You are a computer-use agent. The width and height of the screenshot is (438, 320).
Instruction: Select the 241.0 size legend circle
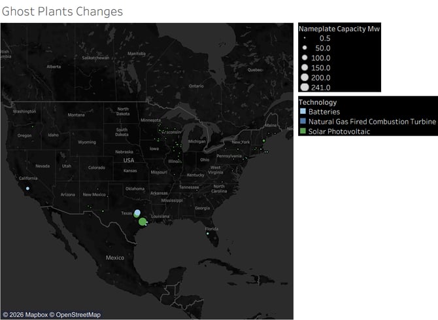pos(304,87)
